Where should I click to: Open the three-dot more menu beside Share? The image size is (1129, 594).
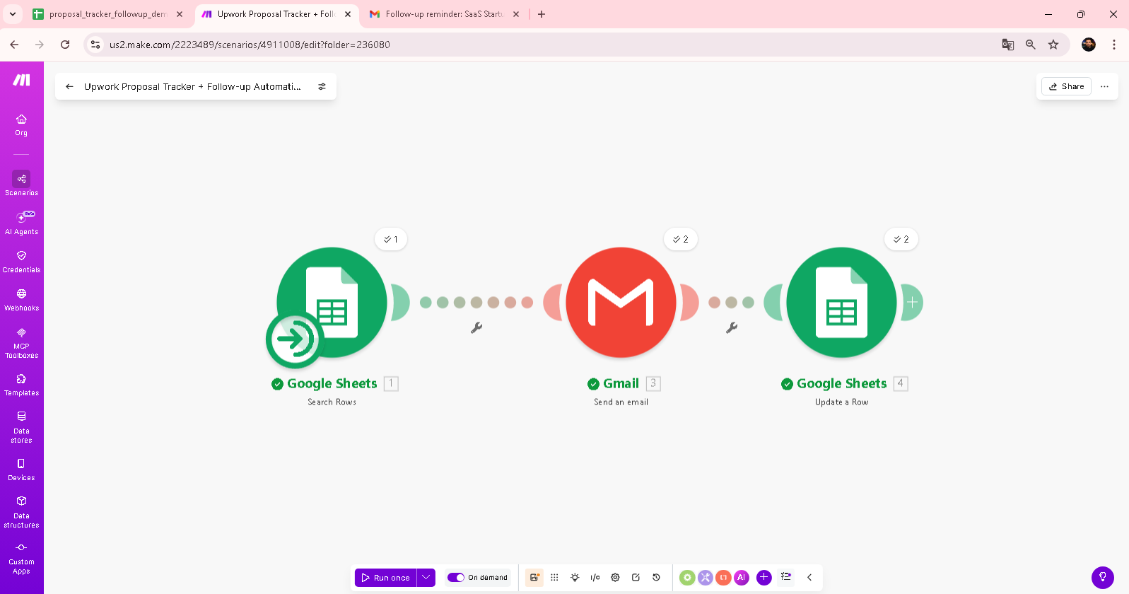pyautogui.click(x=1104, y=86)
